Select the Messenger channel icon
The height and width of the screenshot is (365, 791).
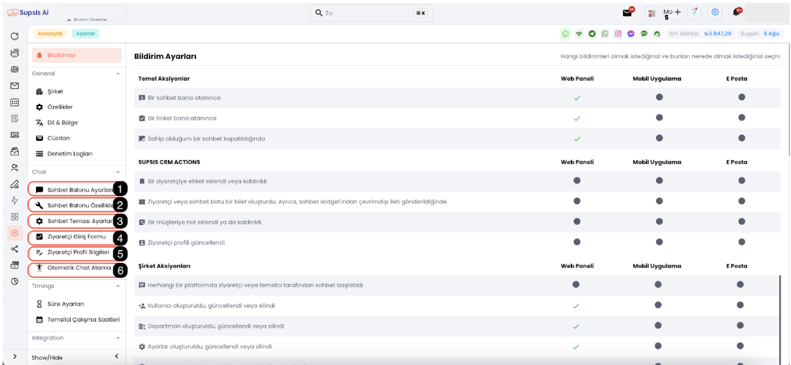(631, 33)
